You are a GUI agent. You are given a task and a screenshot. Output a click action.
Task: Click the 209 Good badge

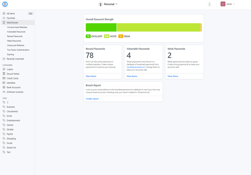pyautogui.click(x=107, y=36)
